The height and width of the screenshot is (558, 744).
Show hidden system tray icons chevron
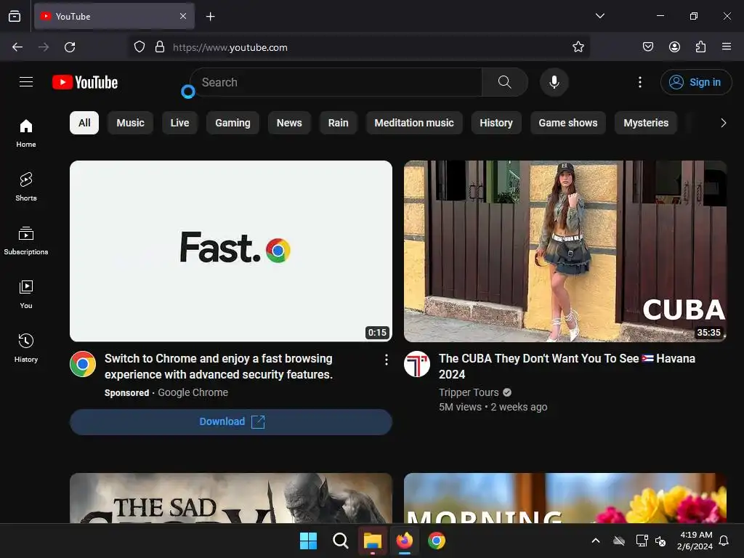click(596, 541)
